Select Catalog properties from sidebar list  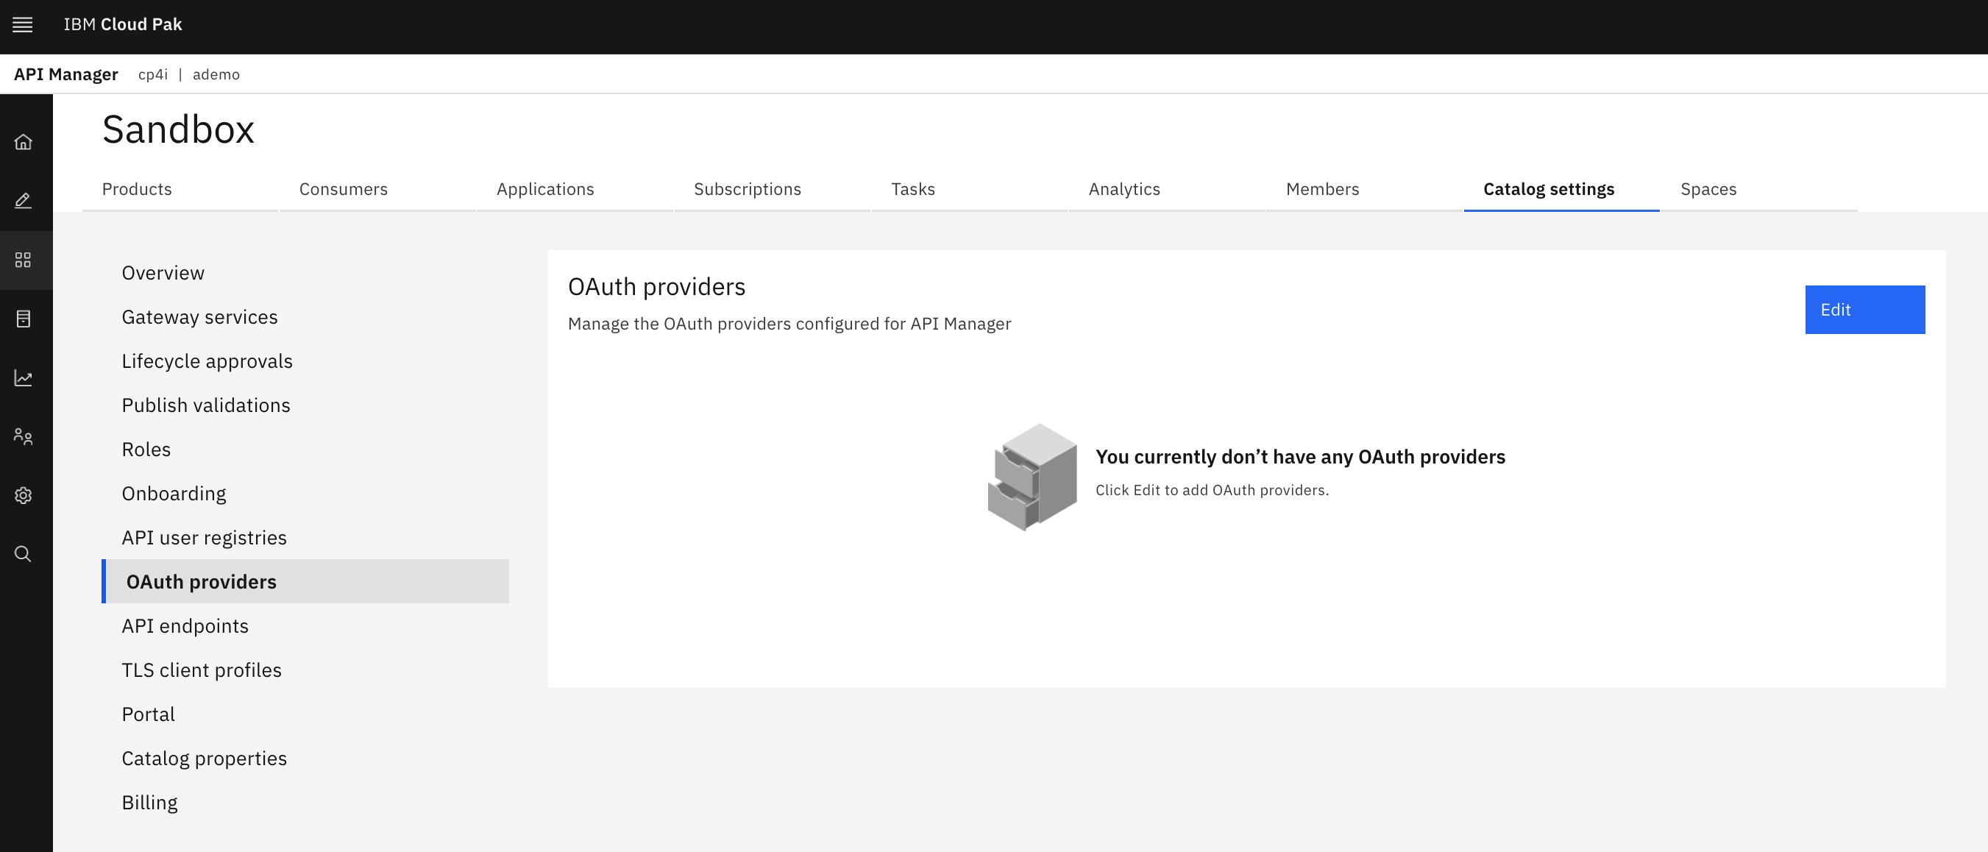click(x=204, y=758)
